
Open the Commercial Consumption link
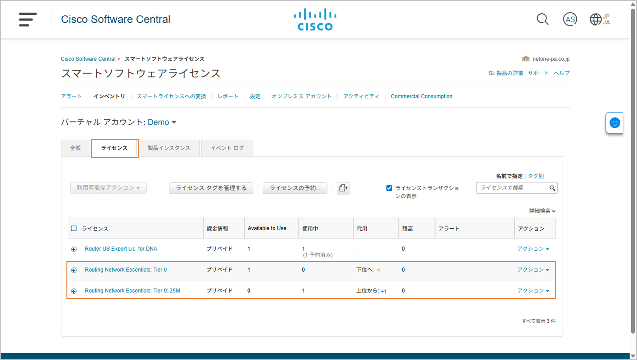pyautogui.click(x=421, y=96)
